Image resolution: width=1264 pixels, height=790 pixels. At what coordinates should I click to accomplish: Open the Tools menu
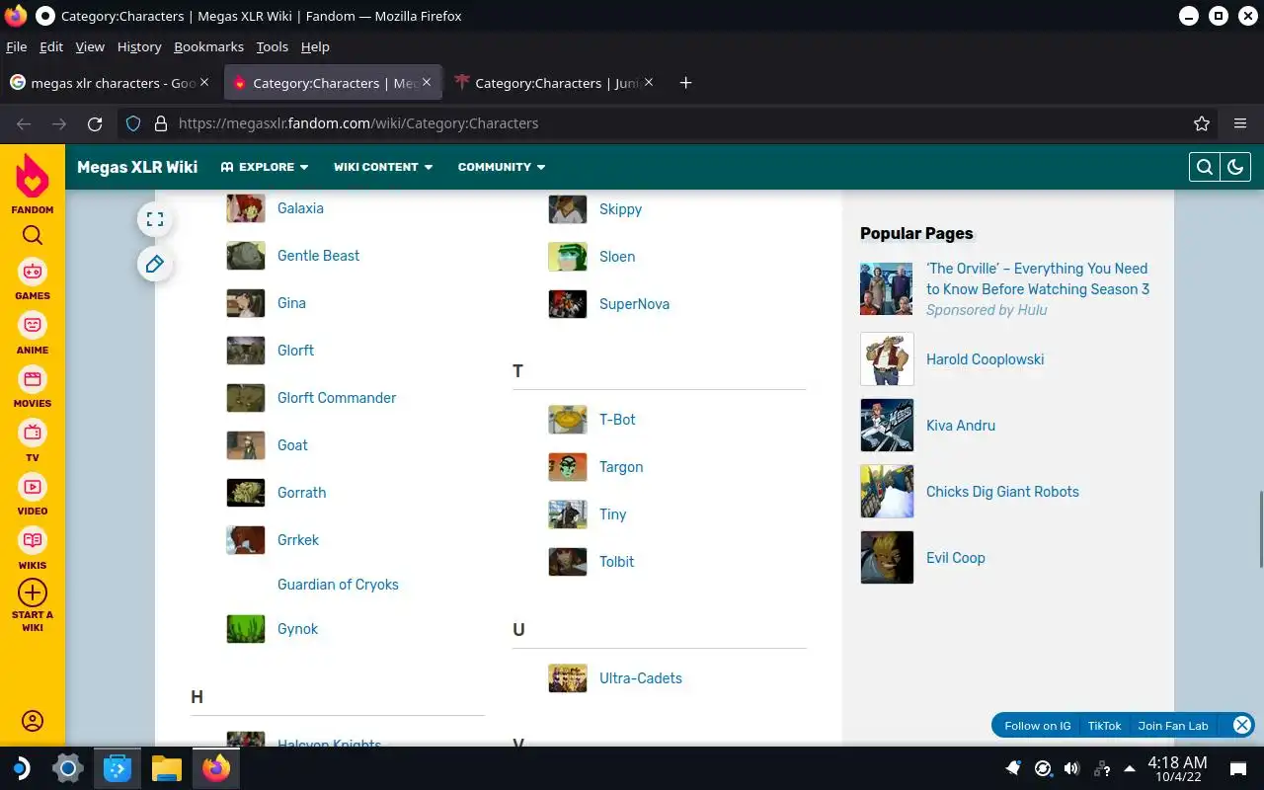pyautogui.click(x=272, y=46)
